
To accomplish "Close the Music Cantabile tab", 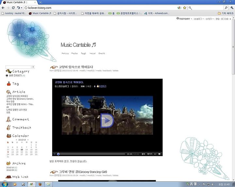I will pyautogui.click(x=35, y=2).
